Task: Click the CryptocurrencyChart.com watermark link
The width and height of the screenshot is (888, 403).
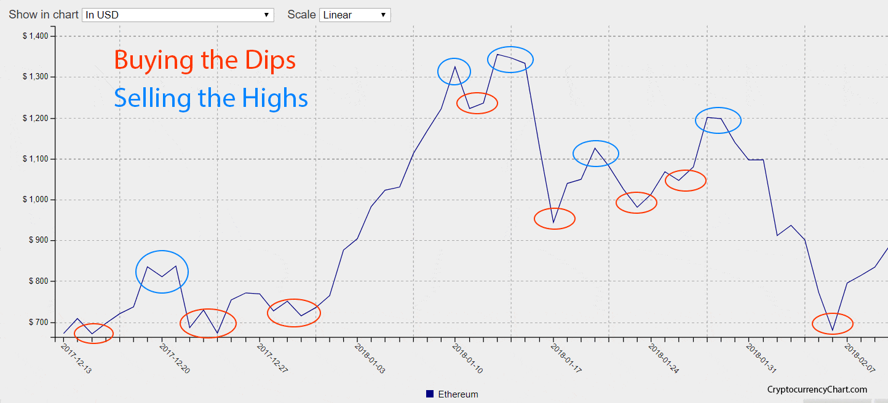Action: click(816, 389)
